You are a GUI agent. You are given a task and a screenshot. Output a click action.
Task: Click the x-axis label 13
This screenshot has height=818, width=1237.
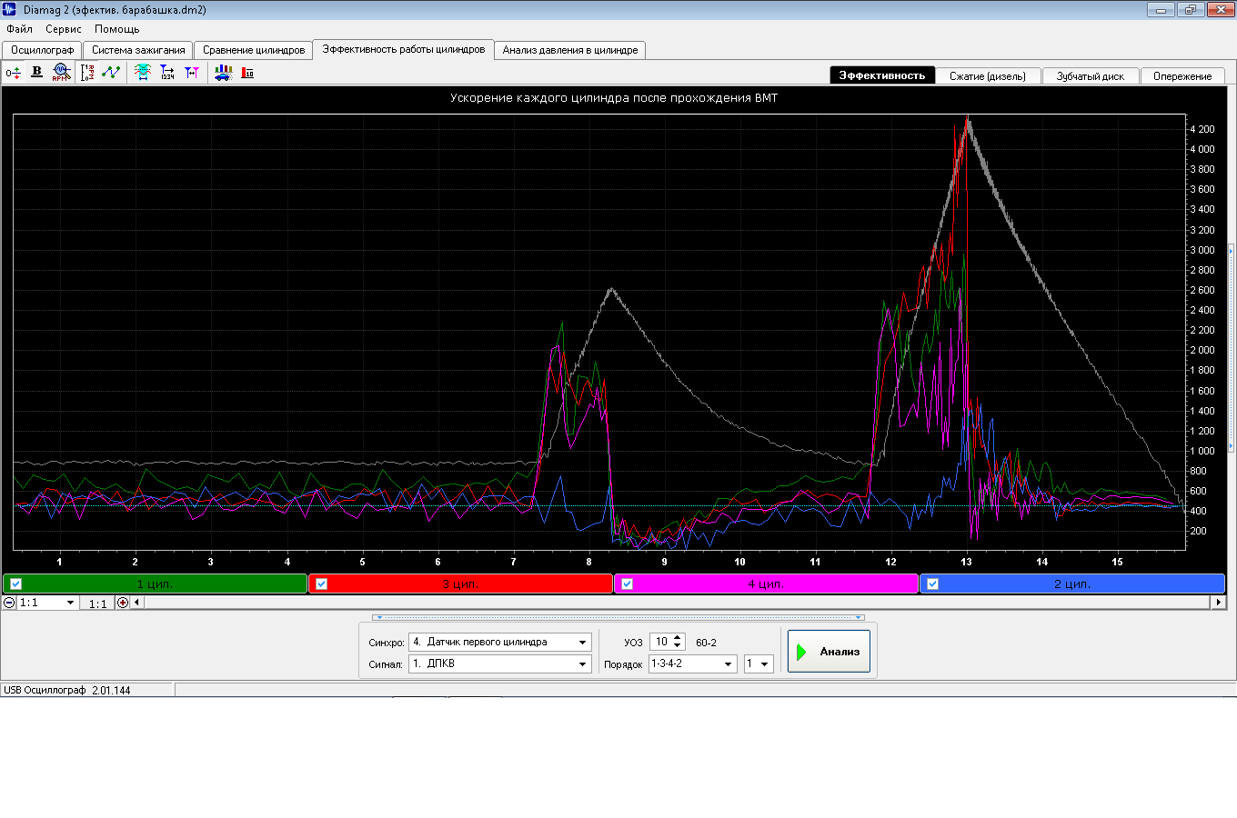[x=966, y=562]
